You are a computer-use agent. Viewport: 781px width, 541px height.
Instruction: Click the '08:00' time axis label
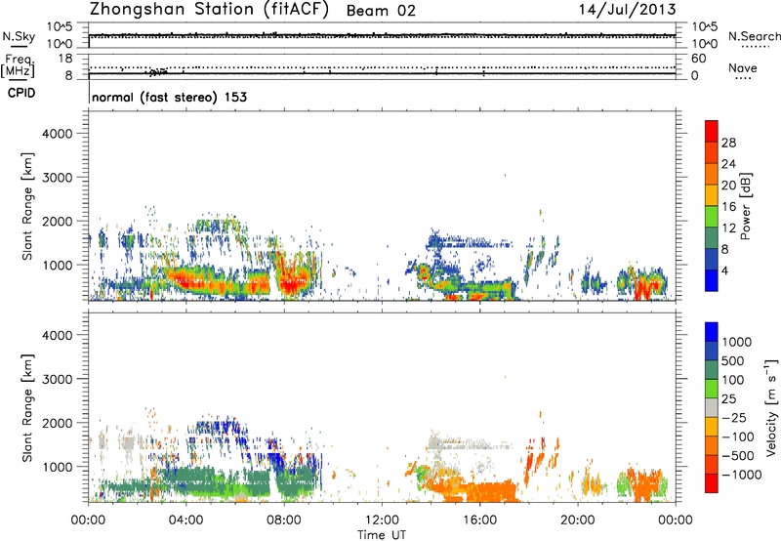[284, 520]
